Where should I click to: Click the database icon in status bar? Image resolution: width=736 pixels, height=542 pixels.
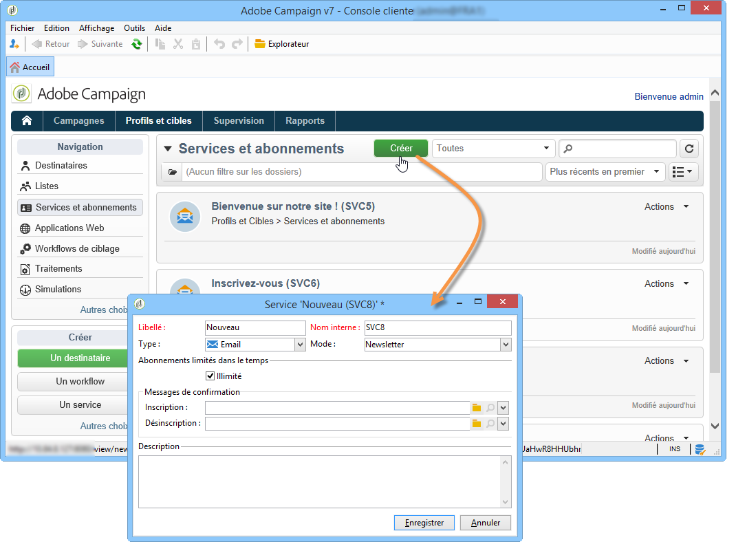700,450
